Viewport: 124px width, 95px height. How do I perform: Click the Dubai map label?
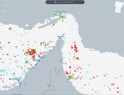35,60
